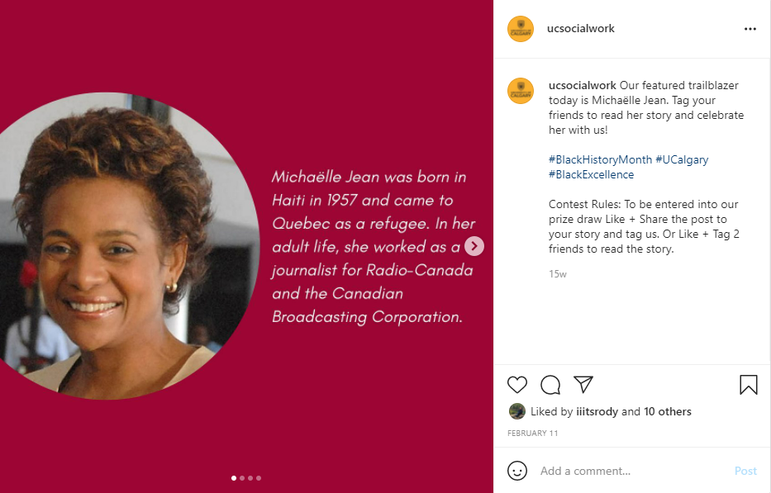Share post using paper plane icon
Viewport: 771px width, 493px height.
(x=583, y=385)
